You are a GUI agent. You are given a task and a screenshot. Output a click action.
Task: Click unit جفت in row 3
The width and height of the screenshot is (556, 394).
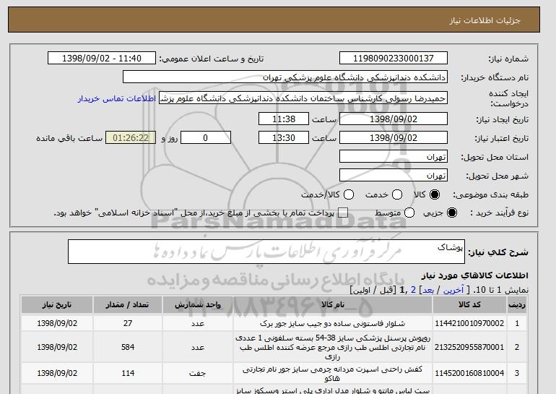(x=198, y=374)
